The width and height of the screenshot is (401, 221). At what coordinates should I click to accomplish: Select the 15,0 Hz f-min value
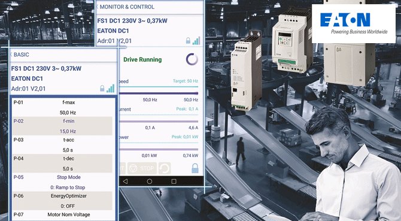(x=68, y=132)
